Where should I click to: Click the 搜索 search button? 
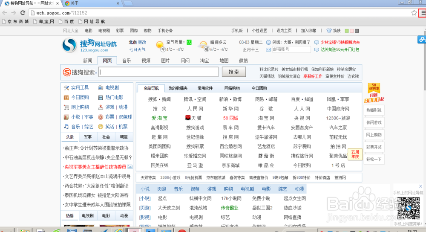[233, 72]
